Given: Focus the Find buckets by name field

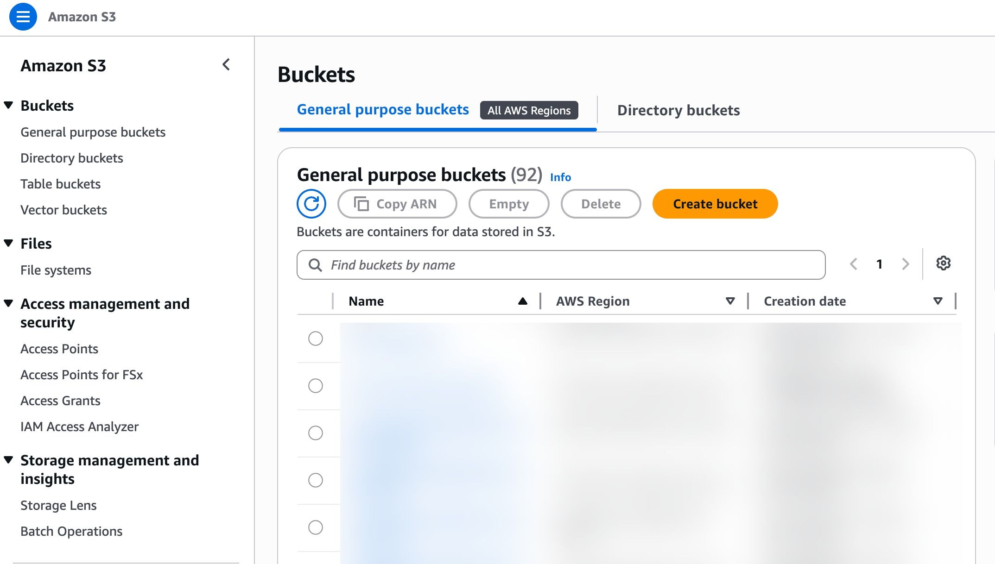Looking at the screenshot, I should point(561,265).
